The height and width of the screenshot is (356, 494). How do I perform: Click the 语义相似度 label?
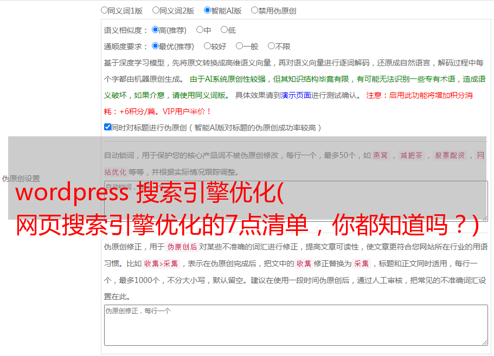point(125,30)
